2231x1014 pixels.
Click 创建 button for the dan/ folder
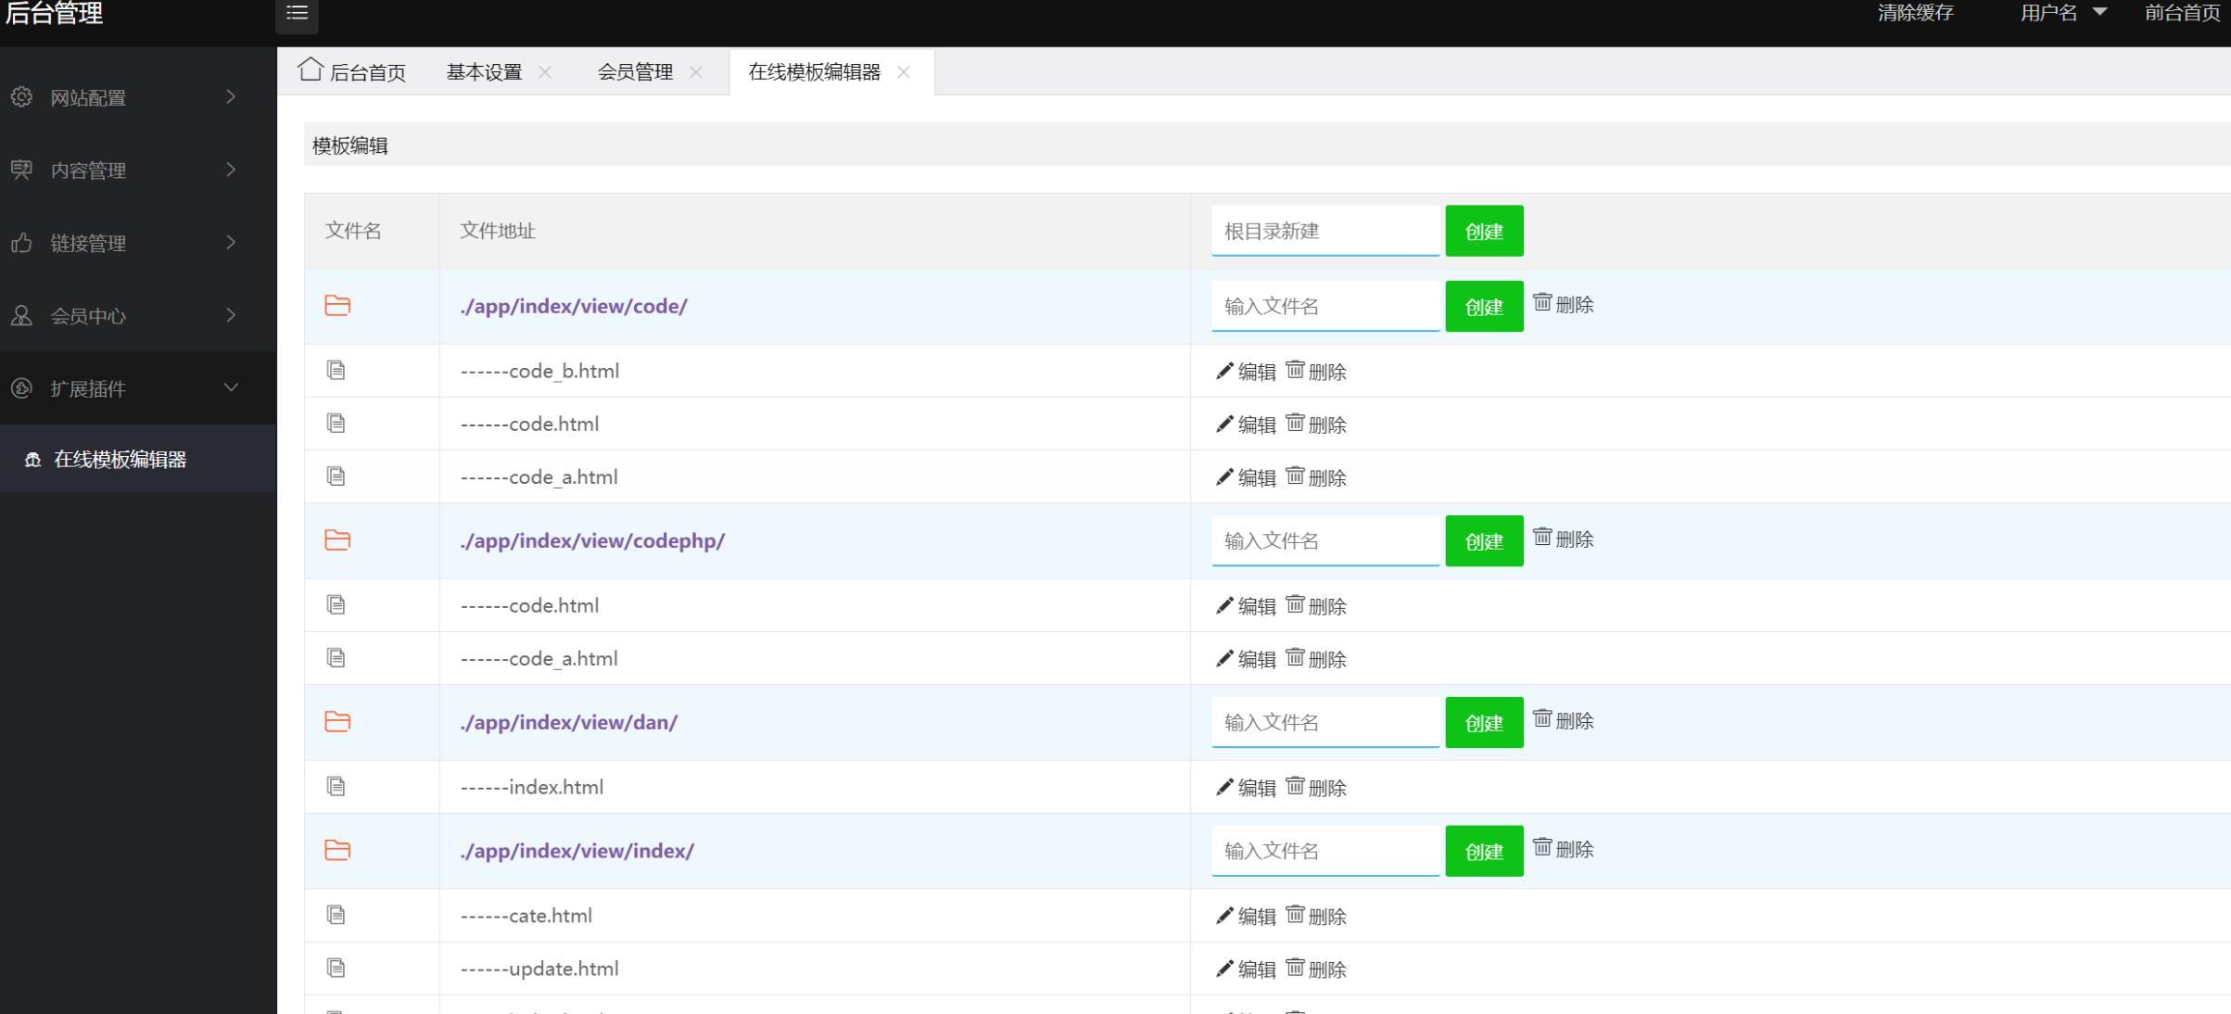1484,722
